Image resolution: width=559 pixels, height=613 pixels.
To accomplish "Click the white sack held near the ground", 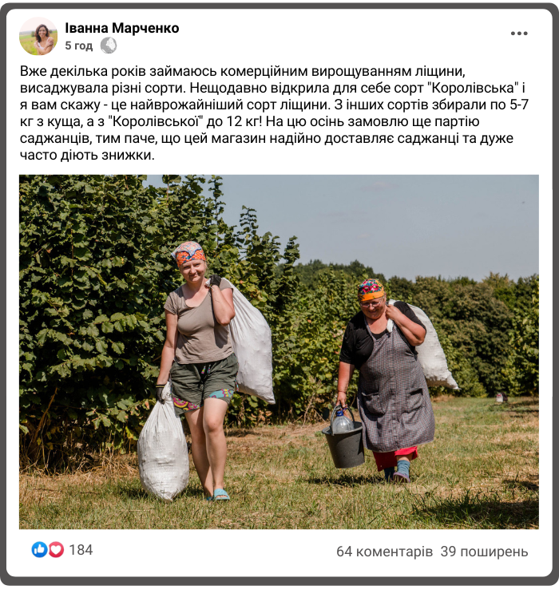I will [163, 445].
